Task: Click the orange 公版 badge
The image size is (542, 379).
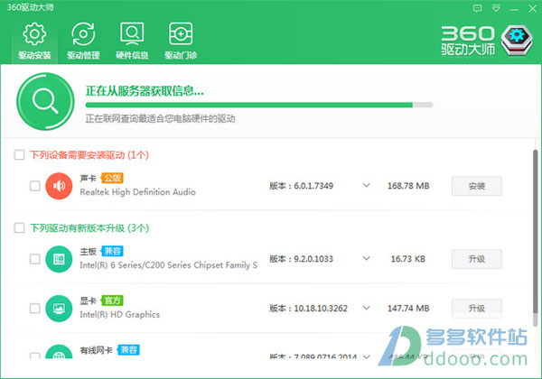Action: 112,178
